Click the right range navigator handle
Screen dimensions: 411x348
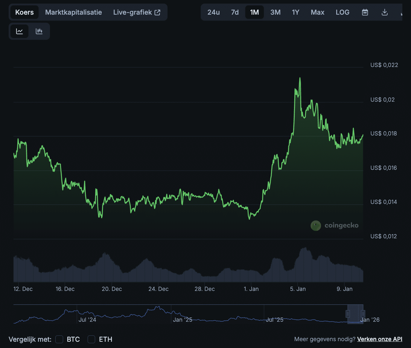(x=363, y=314)
